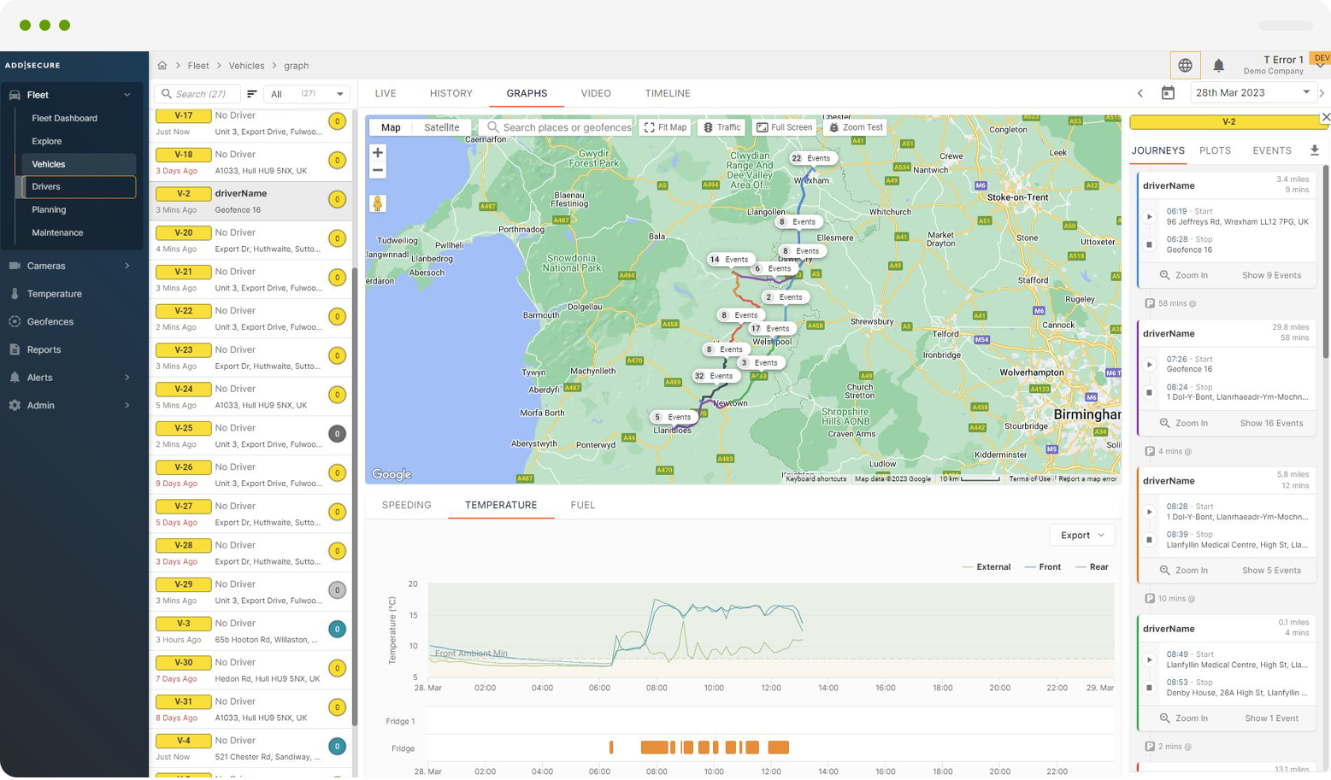Click the V-3 status badge

pos(338,629)
